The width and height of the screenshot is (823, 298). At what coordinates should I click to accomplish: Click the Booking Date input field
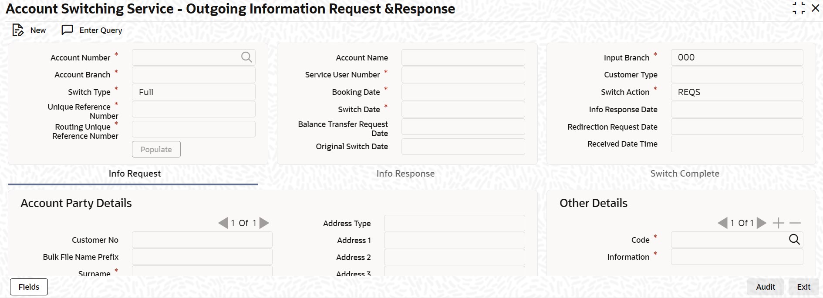tap(463, 92)
